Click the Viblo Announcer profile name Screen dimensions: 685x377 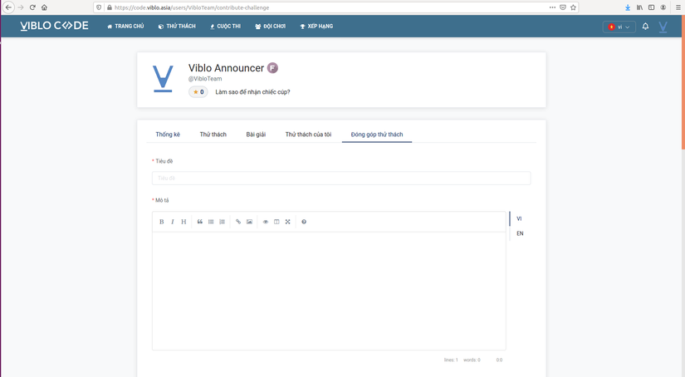pyautogui.click(x=227, y=68)
